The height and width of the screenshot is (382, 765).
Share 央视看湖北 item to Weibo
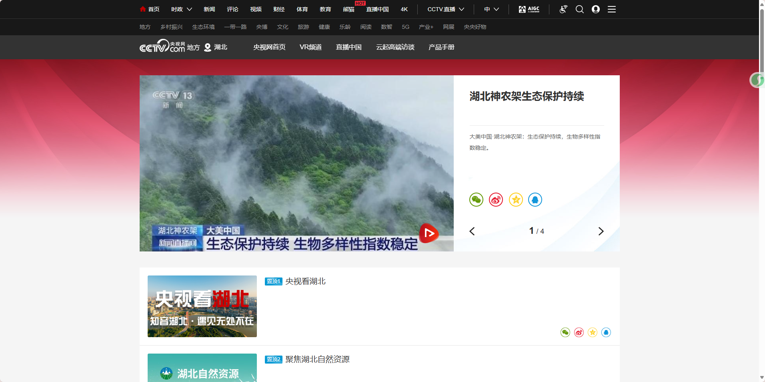[x=579, y=332]
